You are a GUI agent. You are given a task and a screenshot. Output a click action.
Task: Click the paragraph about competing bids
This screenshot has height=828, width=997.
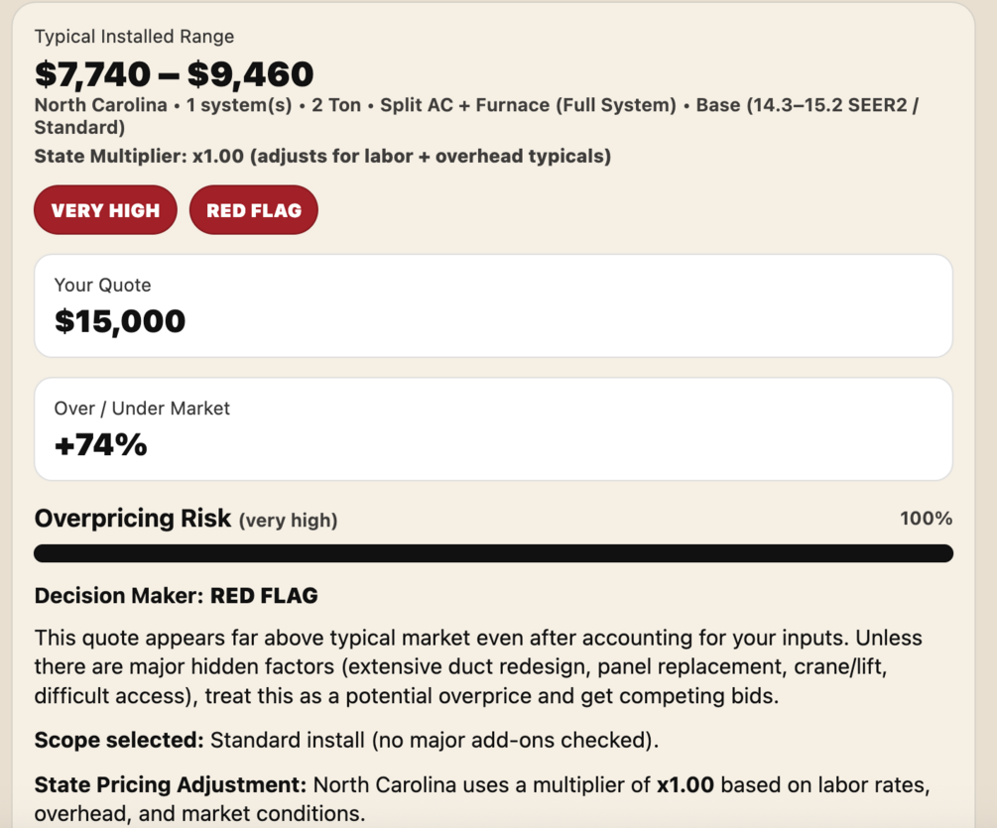(x=476, y=666)
